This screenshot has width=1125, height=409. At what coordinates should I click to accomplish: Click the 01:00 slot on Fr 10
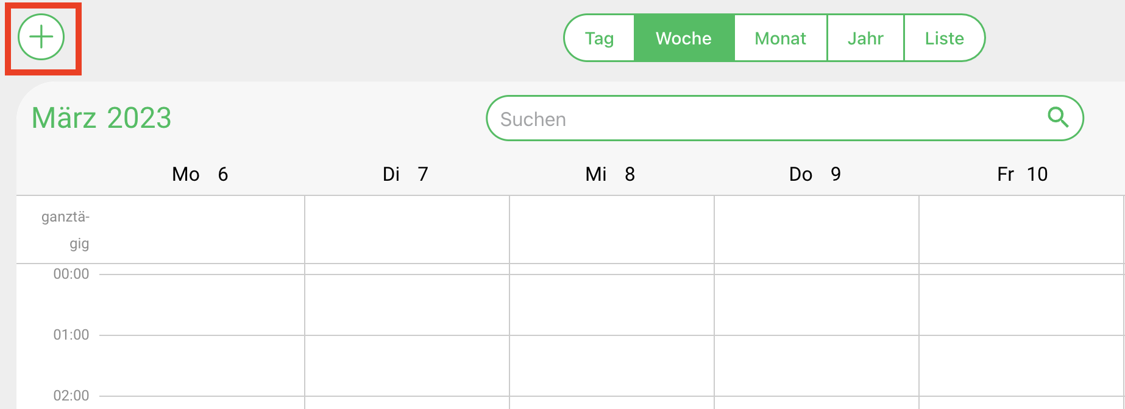click(x=1021, y=365)
